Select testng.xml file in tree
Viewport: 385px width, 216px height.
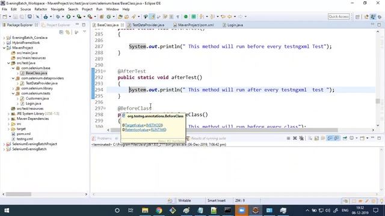[25, 139]
